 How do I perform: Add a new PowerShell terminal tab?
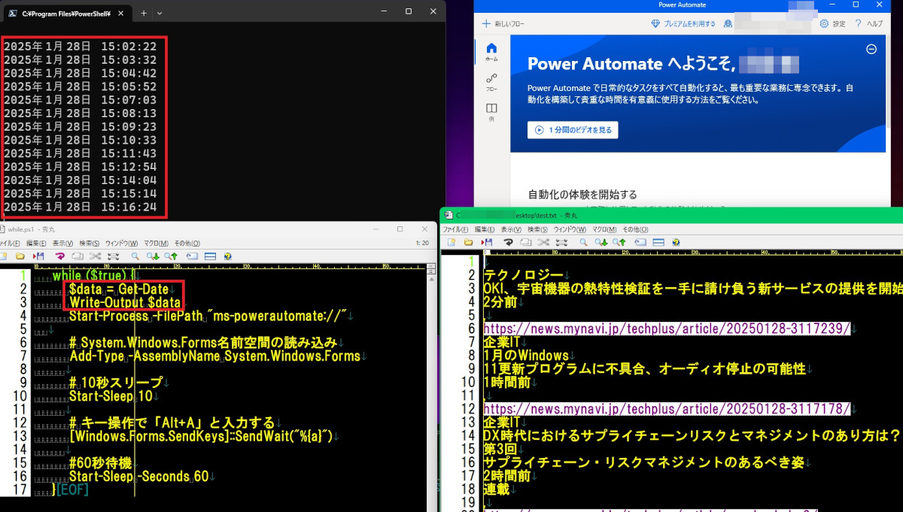click(x=143, y=13)
